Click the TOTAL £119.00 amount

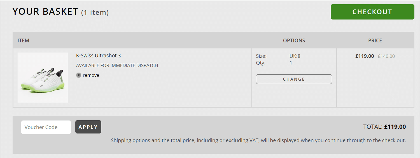[395, 127]
